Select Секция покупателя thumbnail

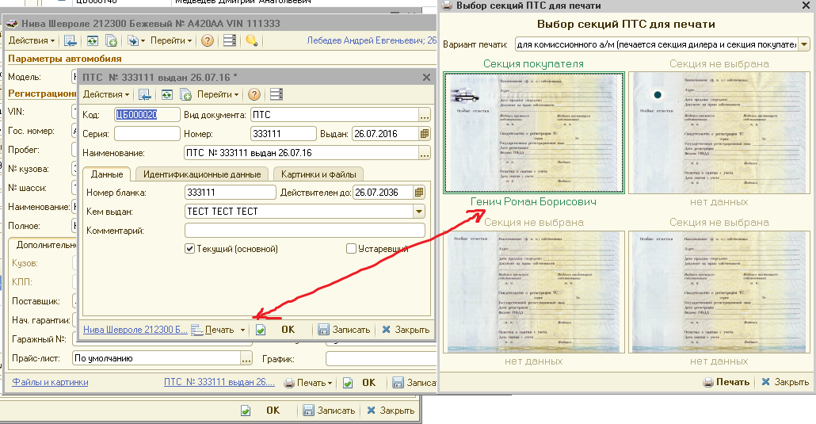pyautogui.click(x=533, y=133)
